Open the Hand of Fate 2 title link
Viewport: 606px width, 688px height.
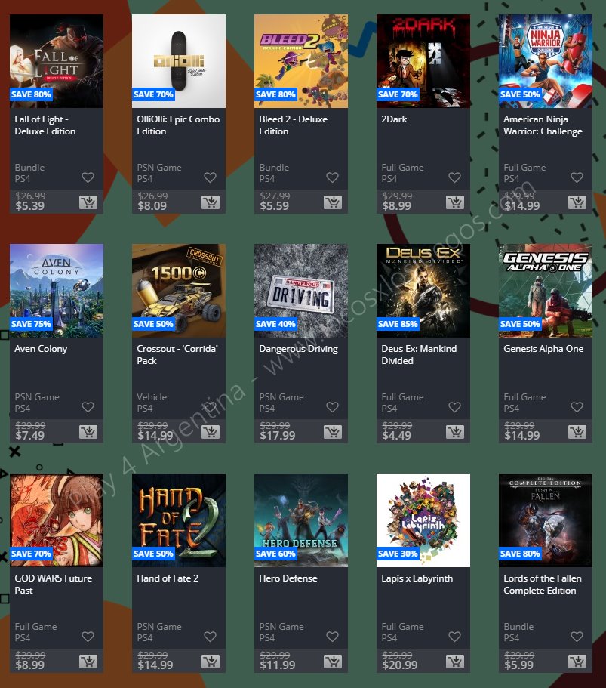pyautogui.click(x=168, y=578)
